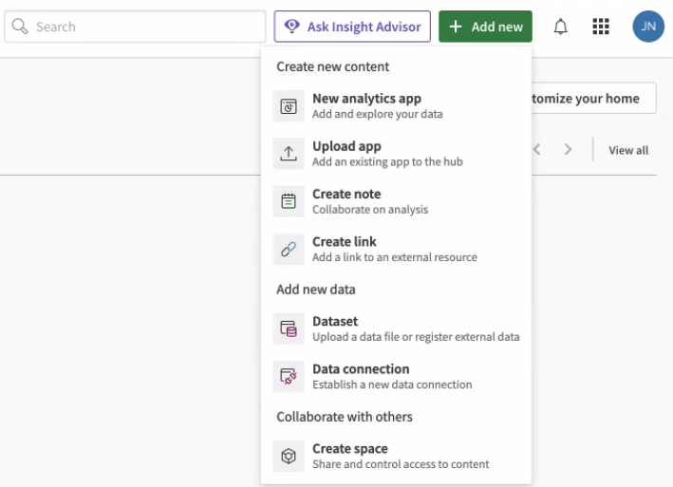
Task: Click the New analytics app icon
Action: (289, 106)
